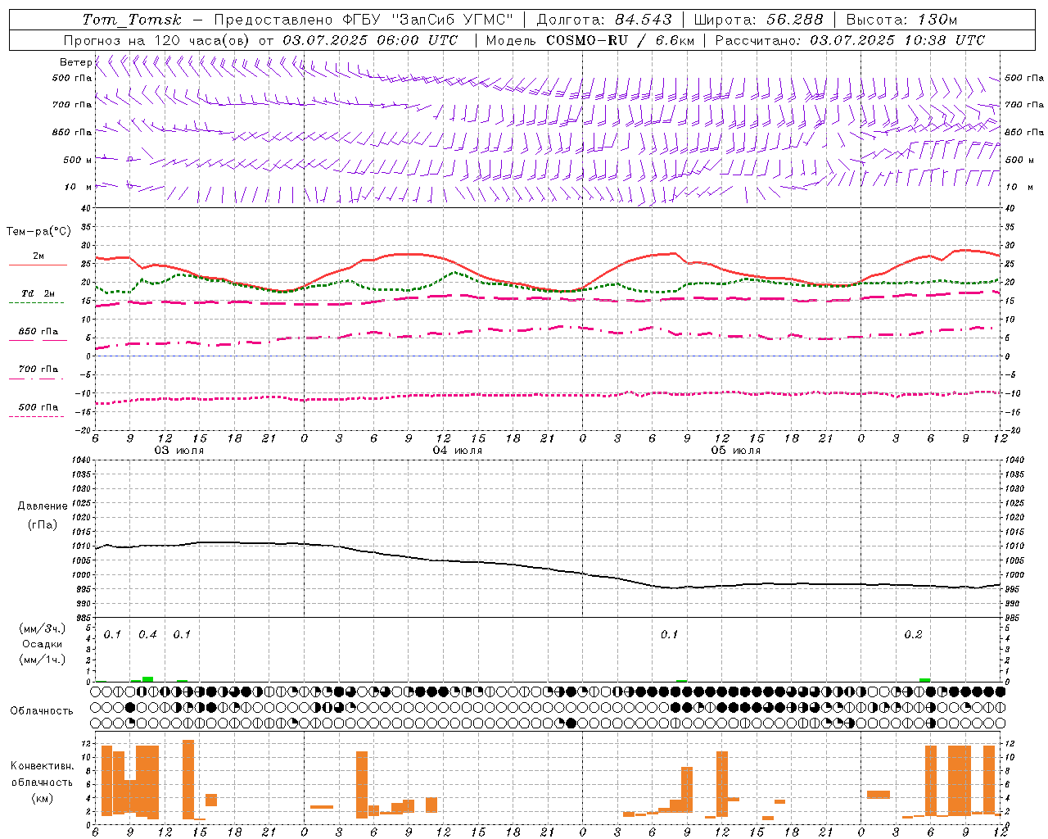Click the "05 июля" date label
Viewport: 1048px width, 839px height.
(x=736, y=451)
